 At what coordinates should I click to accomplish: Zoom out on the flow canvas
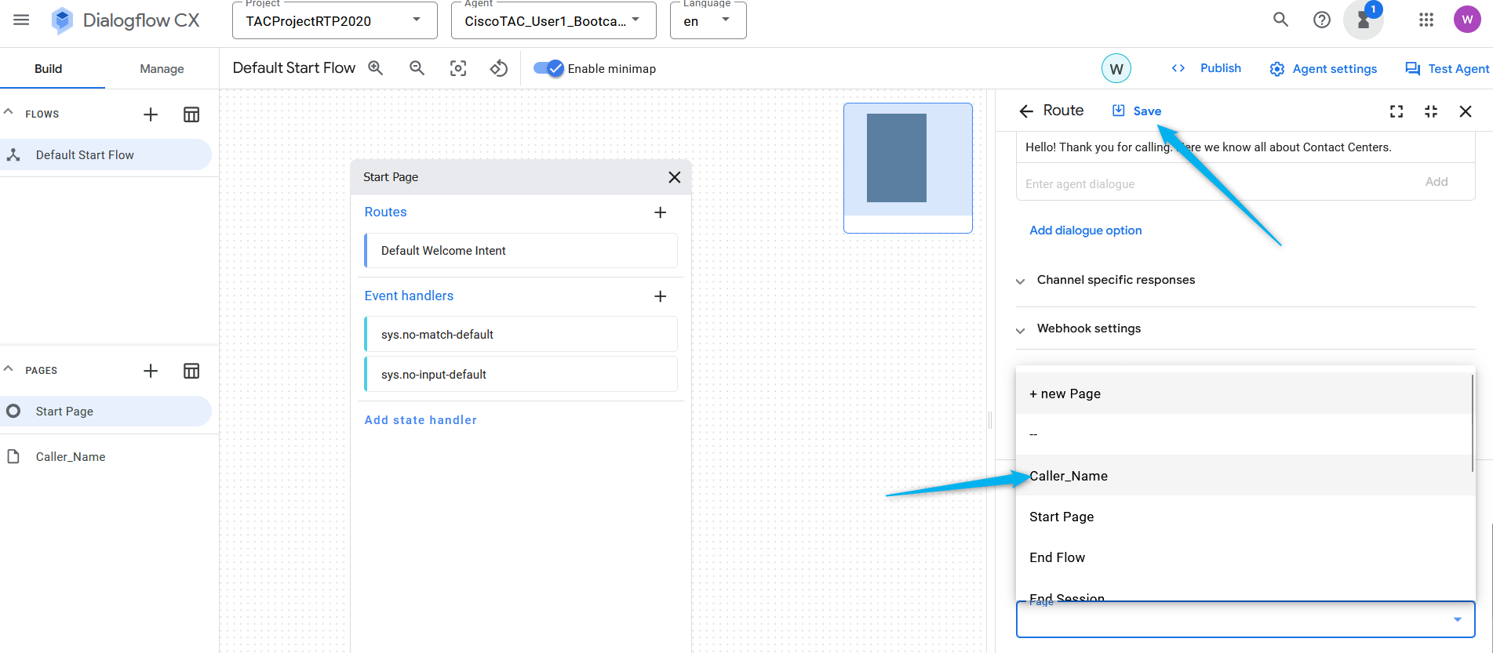click(417, 68)
